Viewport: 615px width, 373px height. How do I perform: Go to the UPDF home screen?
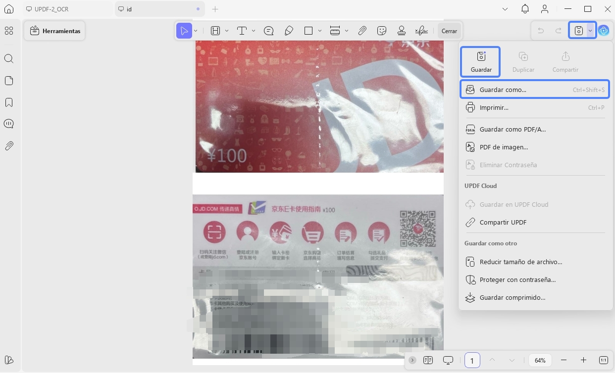point(9,9)
